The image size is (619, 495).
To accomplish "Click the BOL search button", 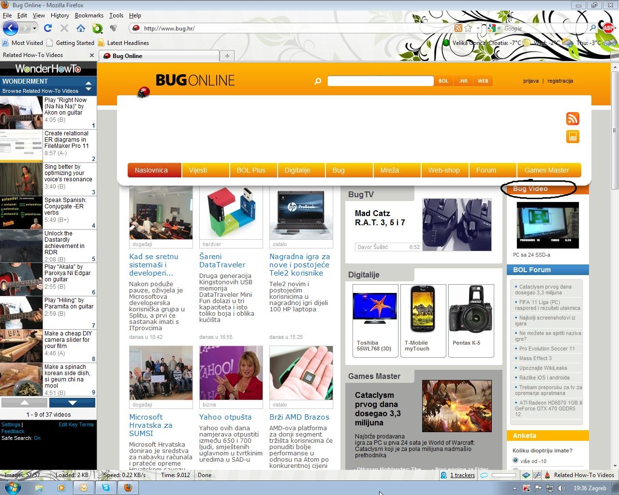I will [443, 81].
